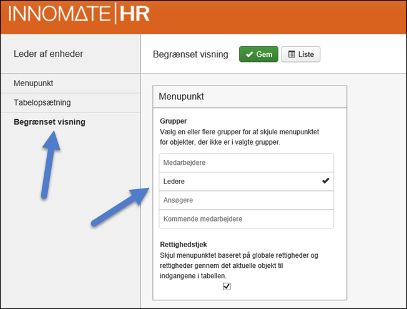Toggle the Rettighedstjek checkbox
Viewport: 407px width, 309px height.
pyautogui.click(x=227, y=287)
